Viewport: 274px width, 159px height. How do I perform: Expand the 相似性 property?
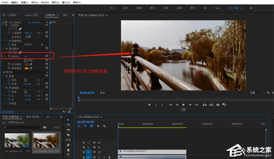(5, 56)
